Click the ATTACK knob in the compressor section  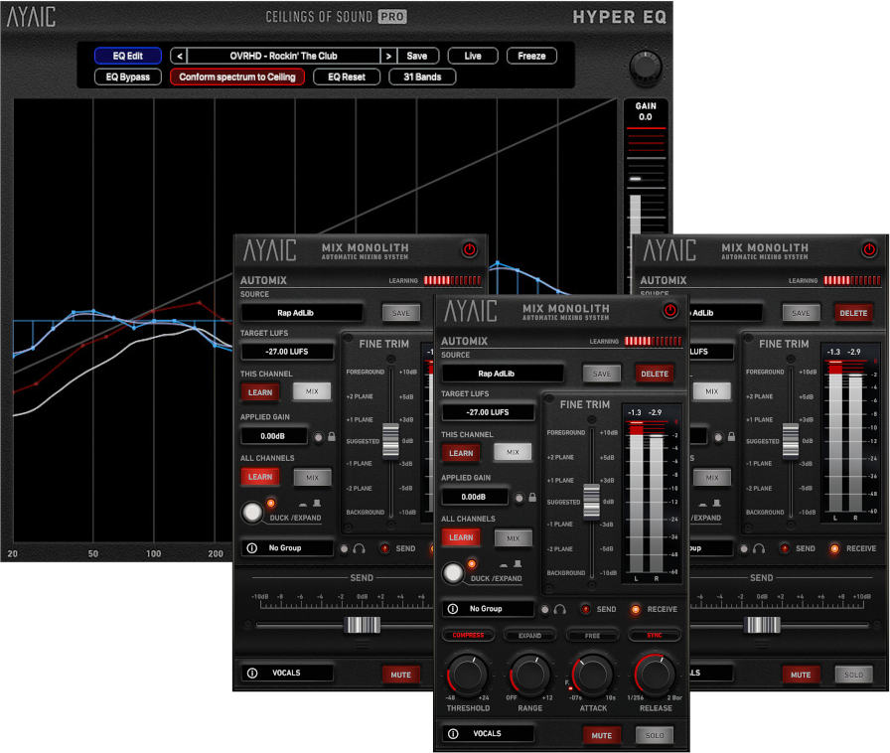pyautogui.click(x=594, y=674)
